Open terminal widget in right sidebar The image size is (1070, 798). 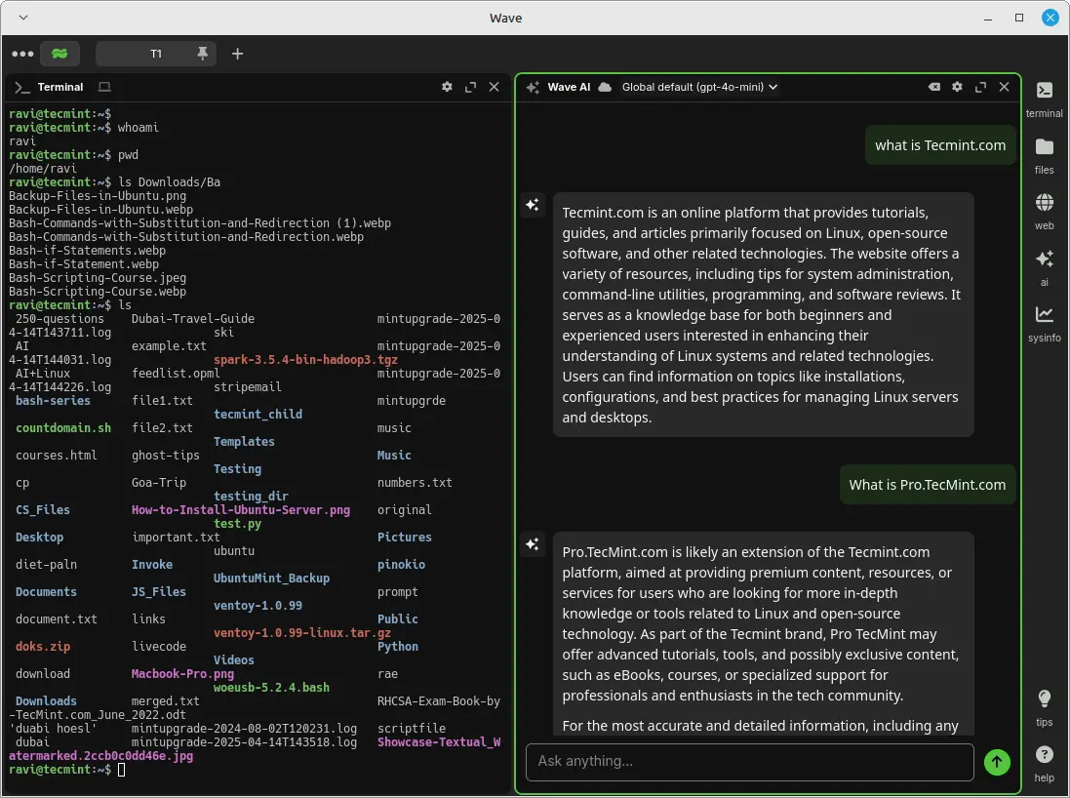coord(1044,99)
